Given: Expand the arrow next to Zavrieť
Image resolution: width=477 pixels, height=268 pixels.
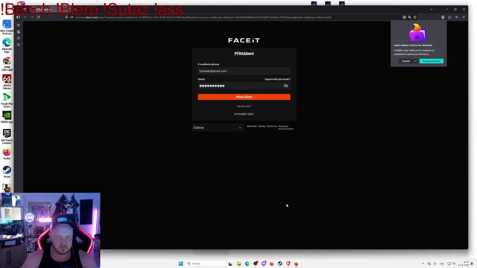Looking at the screenshot, I should pos(416,61).
